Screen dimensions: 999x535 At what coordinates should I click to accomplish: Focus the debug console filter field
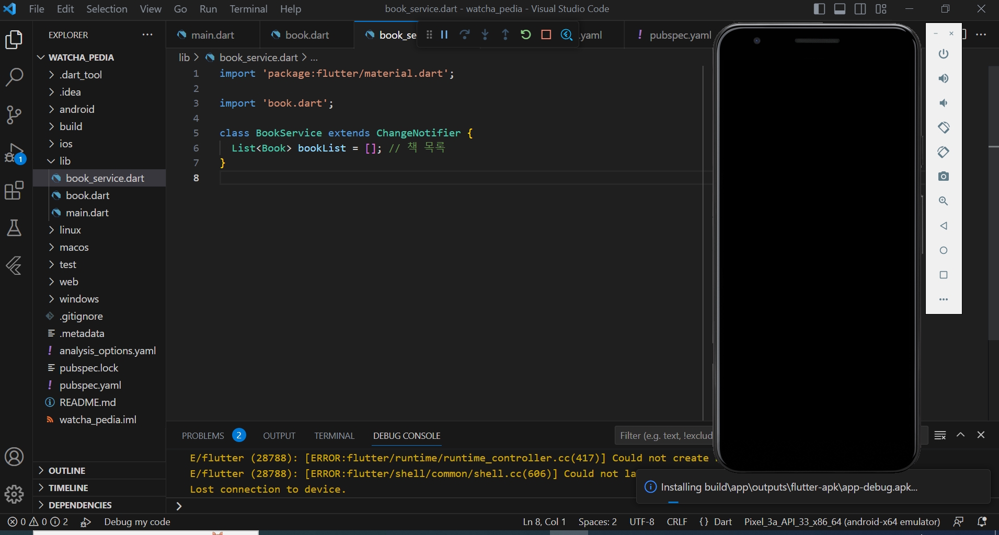click(x=665, y=436)
